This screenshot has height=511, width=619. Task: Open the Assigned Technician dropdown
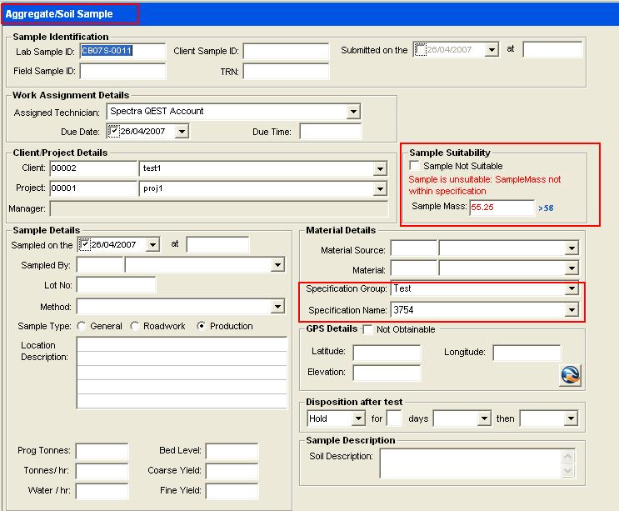353,112
